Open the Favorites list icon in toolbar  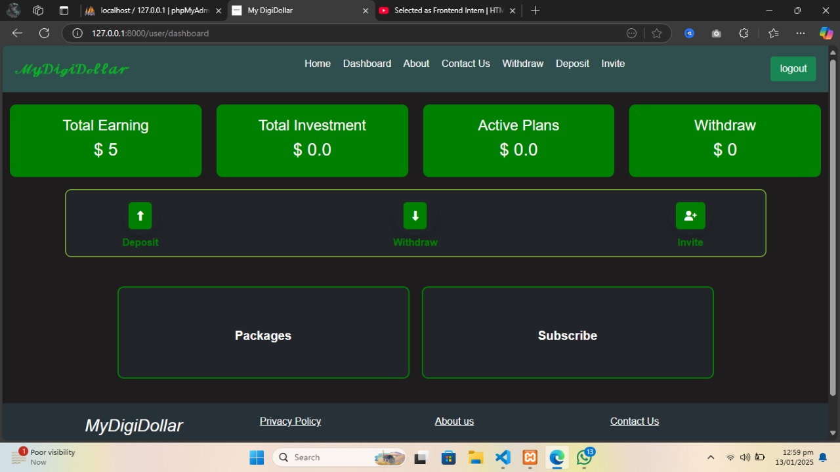pyautogui.click(x=773, y=33)
